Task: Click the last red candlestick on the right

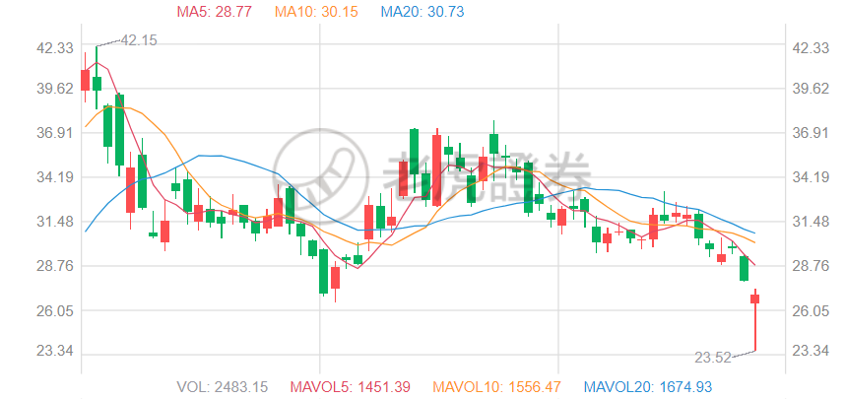Action: (755, 299)
